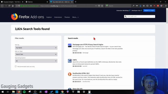Open File Explorer from taskbar

[13, 92]
